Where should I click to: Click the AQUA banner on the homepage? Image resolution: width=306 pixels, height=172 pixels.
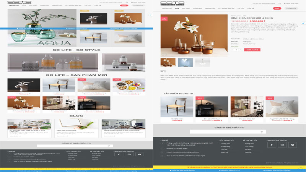(42, 28)
